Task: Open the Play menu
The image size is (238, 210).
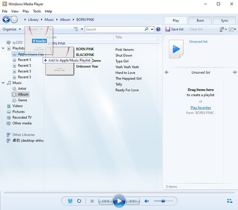Action: point(26,11)
